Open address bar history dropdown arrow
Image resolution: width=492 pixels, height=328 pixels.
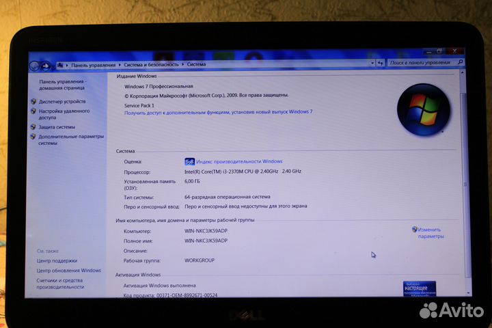[x=372, y=63]
